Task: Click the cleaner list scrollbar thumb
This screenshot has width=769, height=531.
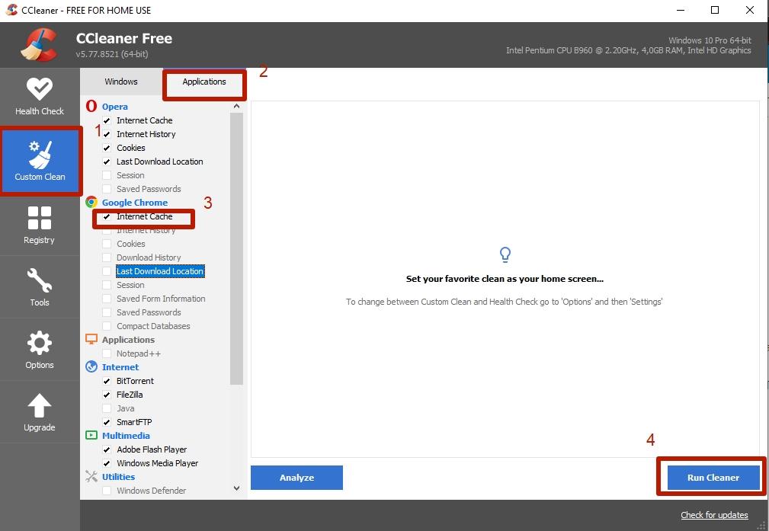Action: pyautogui.click(x=236, y=249)
